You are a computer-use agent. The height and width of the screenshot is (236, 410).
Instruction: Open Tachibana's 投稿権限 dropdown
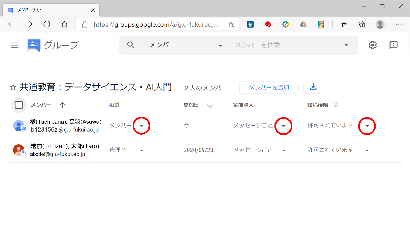367,126
